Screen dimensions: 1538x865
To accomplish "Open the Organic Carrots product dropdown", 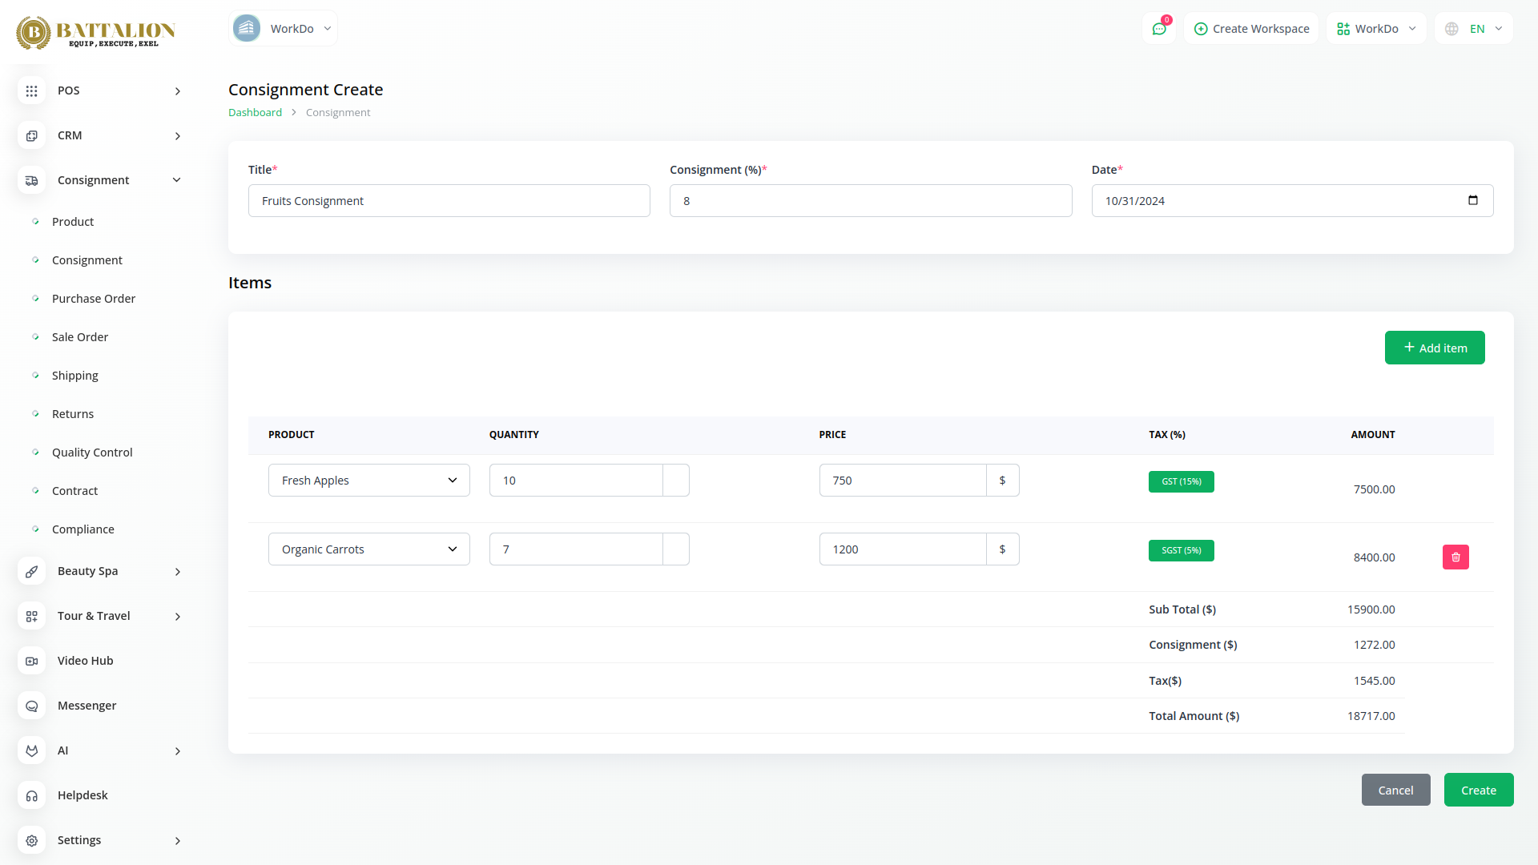I will (x=368, y=549).
